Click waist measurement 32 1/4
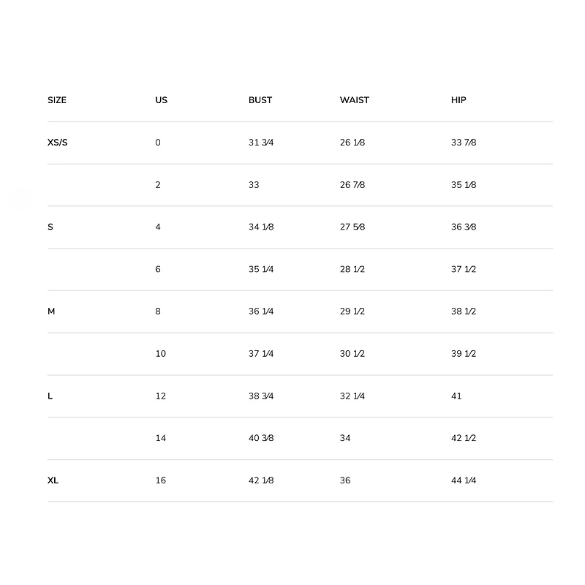Viewport: 585px width, 585px height. 352,396
